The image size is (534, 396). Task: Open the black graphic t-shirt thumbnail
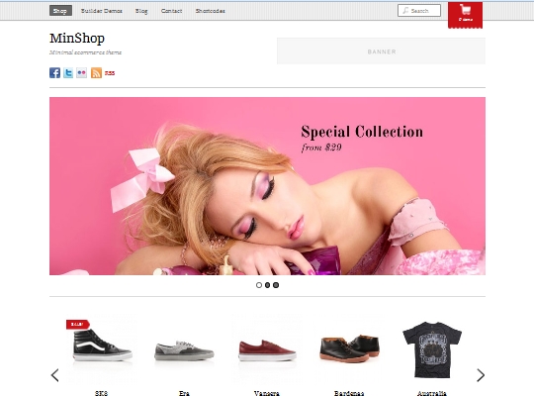432,349
